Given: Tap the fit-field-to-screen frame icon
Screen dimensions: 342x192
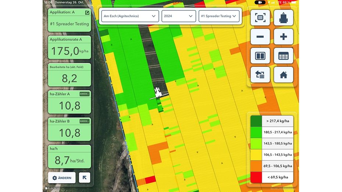Looking at the screenshot, I should point(260,18).
